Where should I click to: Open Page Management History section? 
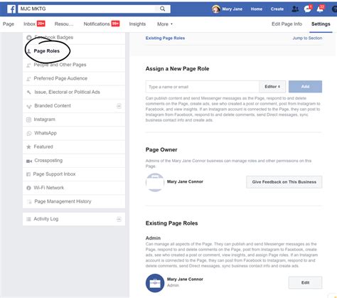74,201
